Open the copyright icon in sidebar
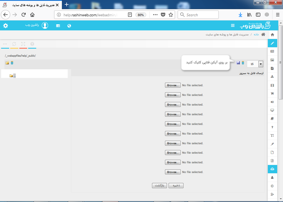 [272, 186]
